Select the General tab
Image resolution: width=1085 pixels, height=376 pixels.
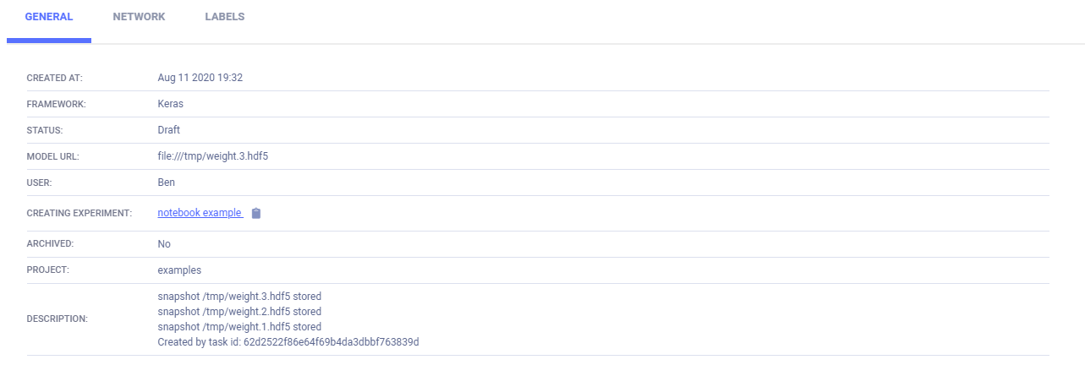(x=49, y=17)
